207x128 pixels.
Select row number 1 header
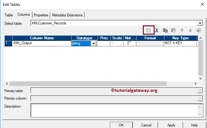coord(8,43)
